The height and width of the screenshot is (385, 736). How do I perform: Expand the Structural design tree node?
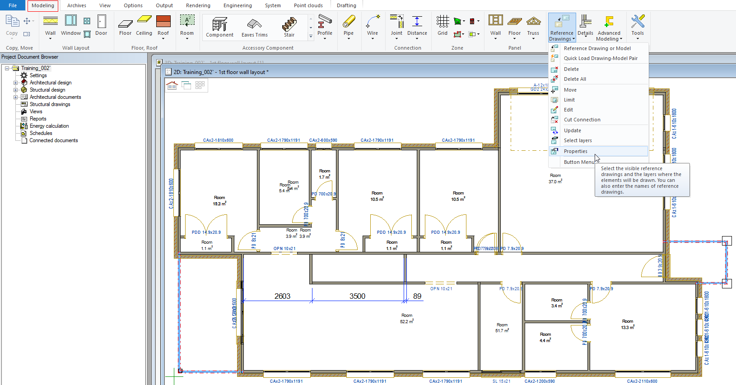tap(15, 90)
